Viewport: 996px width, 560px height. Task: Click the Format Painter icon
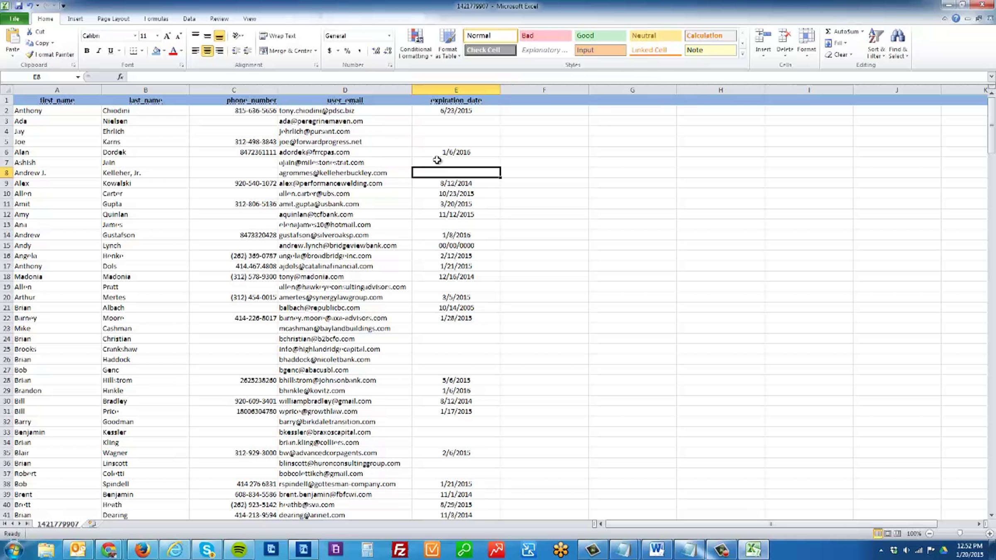point(30,54)
